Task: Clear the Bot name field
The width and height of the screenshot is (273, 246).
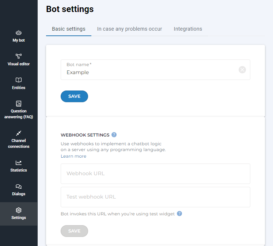Action: [242, 70]
